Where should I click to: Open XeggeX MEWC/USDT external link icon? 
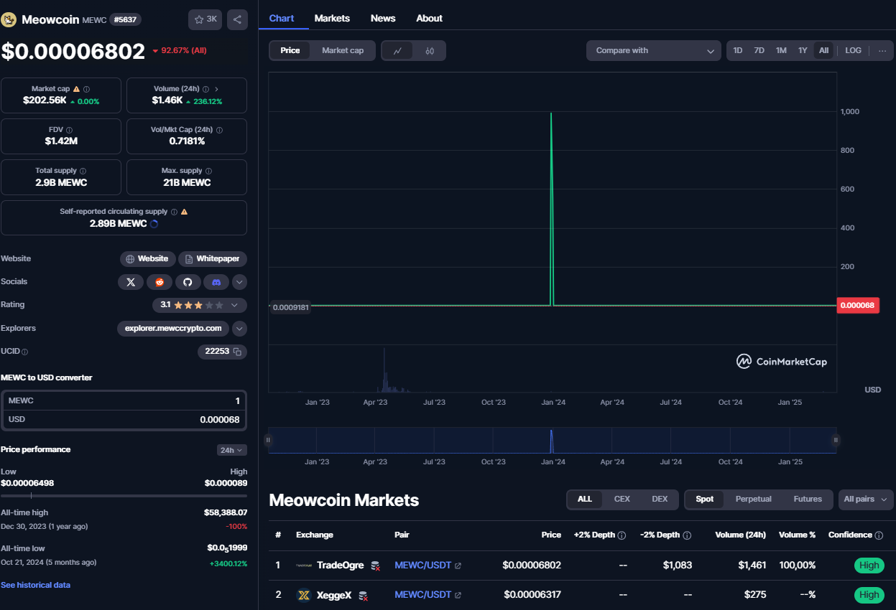(x=458, y=595)
